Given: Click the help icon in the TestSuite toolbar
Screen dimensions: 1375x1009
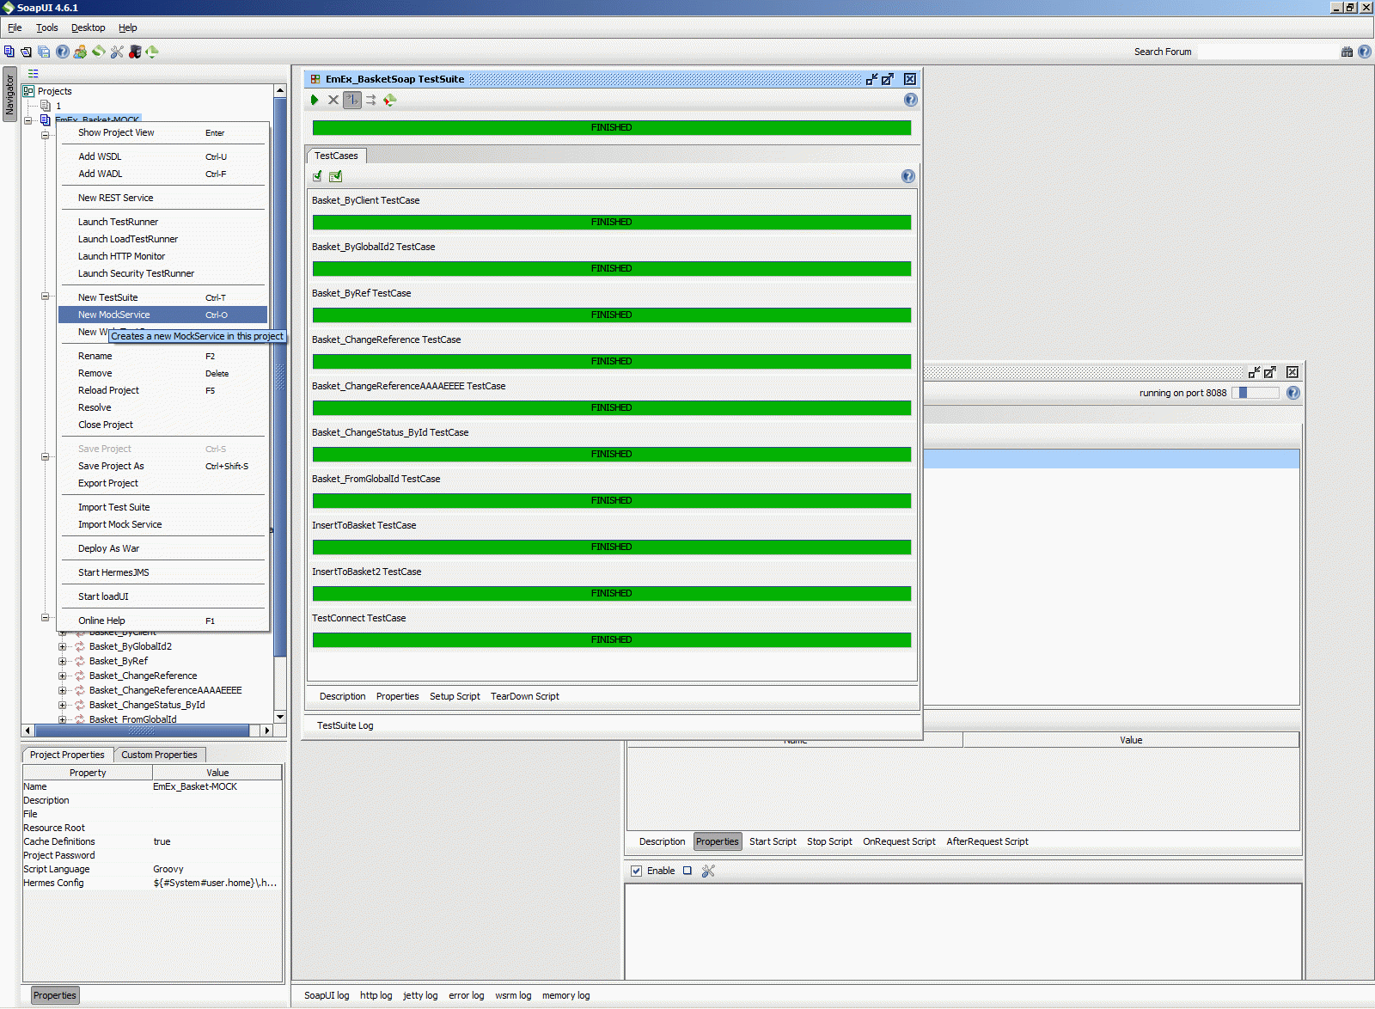Looking at the screenshot, I should pyautogui.click(x=911, y=100).
